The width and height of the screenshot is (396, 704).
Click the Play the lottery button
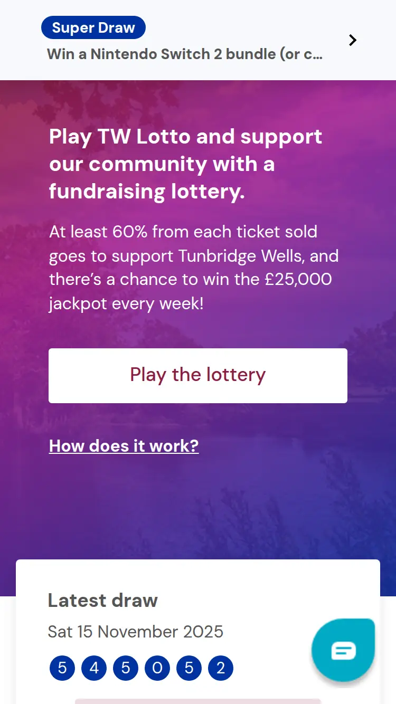[x=198, y=375]
